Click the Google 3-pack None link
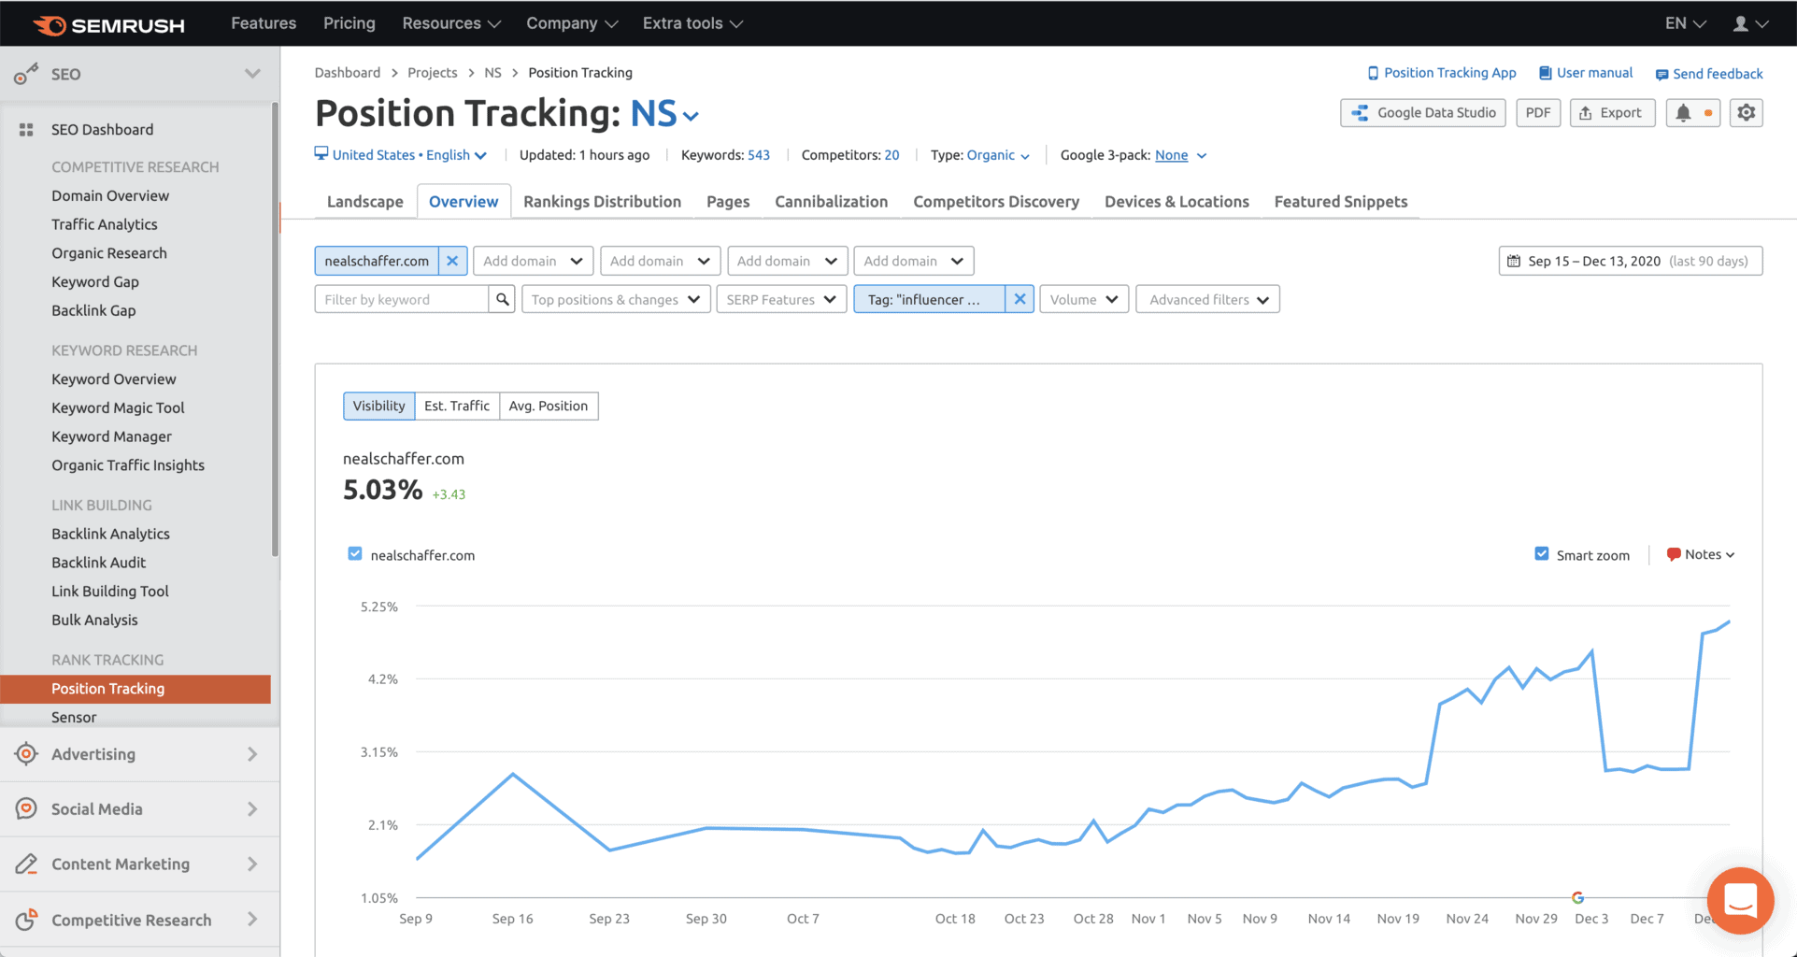The width and height of the screenshot is (1797, 957). coord(1171,155)
